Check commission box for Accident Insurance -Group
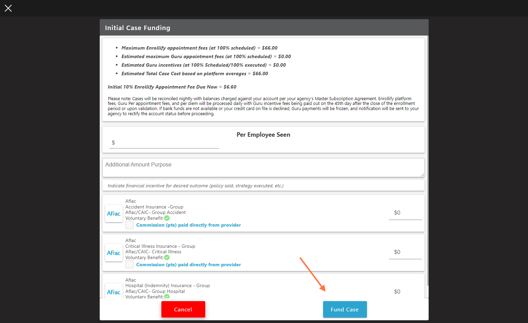The width and height of the screenshot is (528, 323). (x=130, y=225)
